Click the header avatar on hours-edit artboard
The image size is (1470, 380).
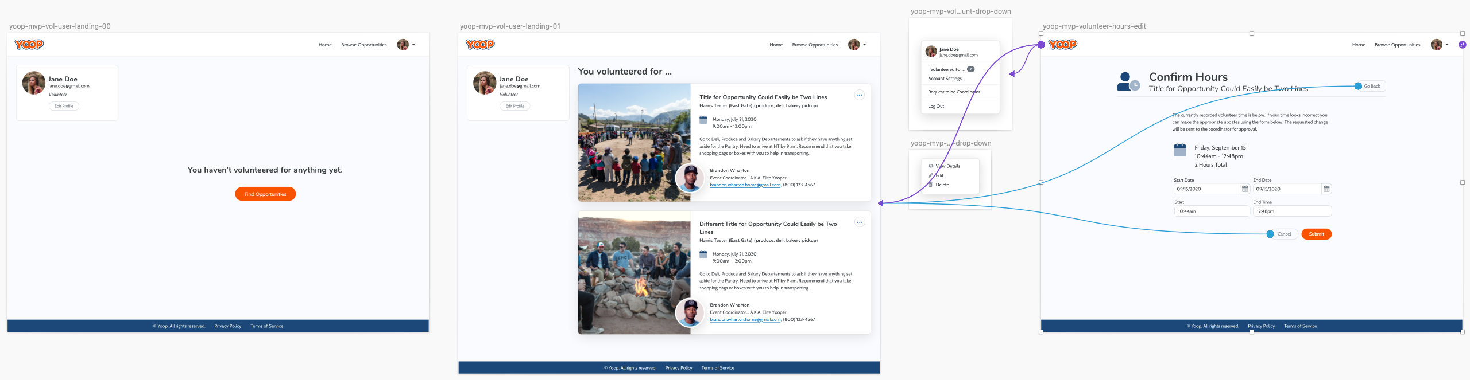[x=1437, y=45]
